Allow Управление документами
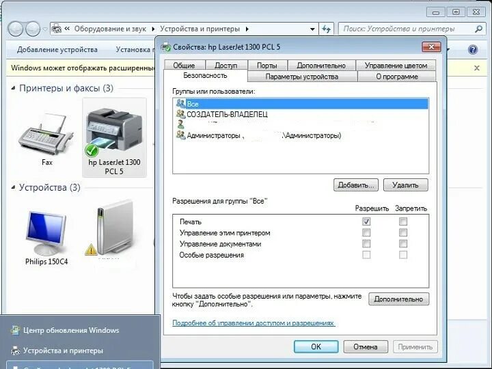Screen dimensions: 492x369 (x=366, y=244)
